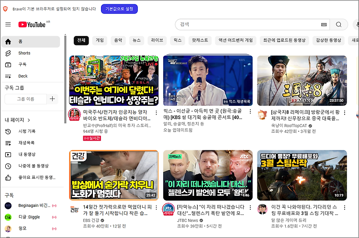Open the on-screen keyboard icon in search
359x238 pixels.
324,24
